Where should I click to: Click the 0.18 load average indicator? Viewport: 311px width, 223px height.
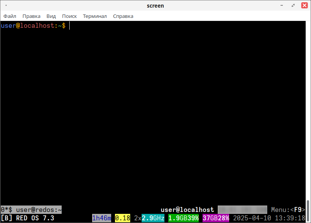(x=123, y=218)
